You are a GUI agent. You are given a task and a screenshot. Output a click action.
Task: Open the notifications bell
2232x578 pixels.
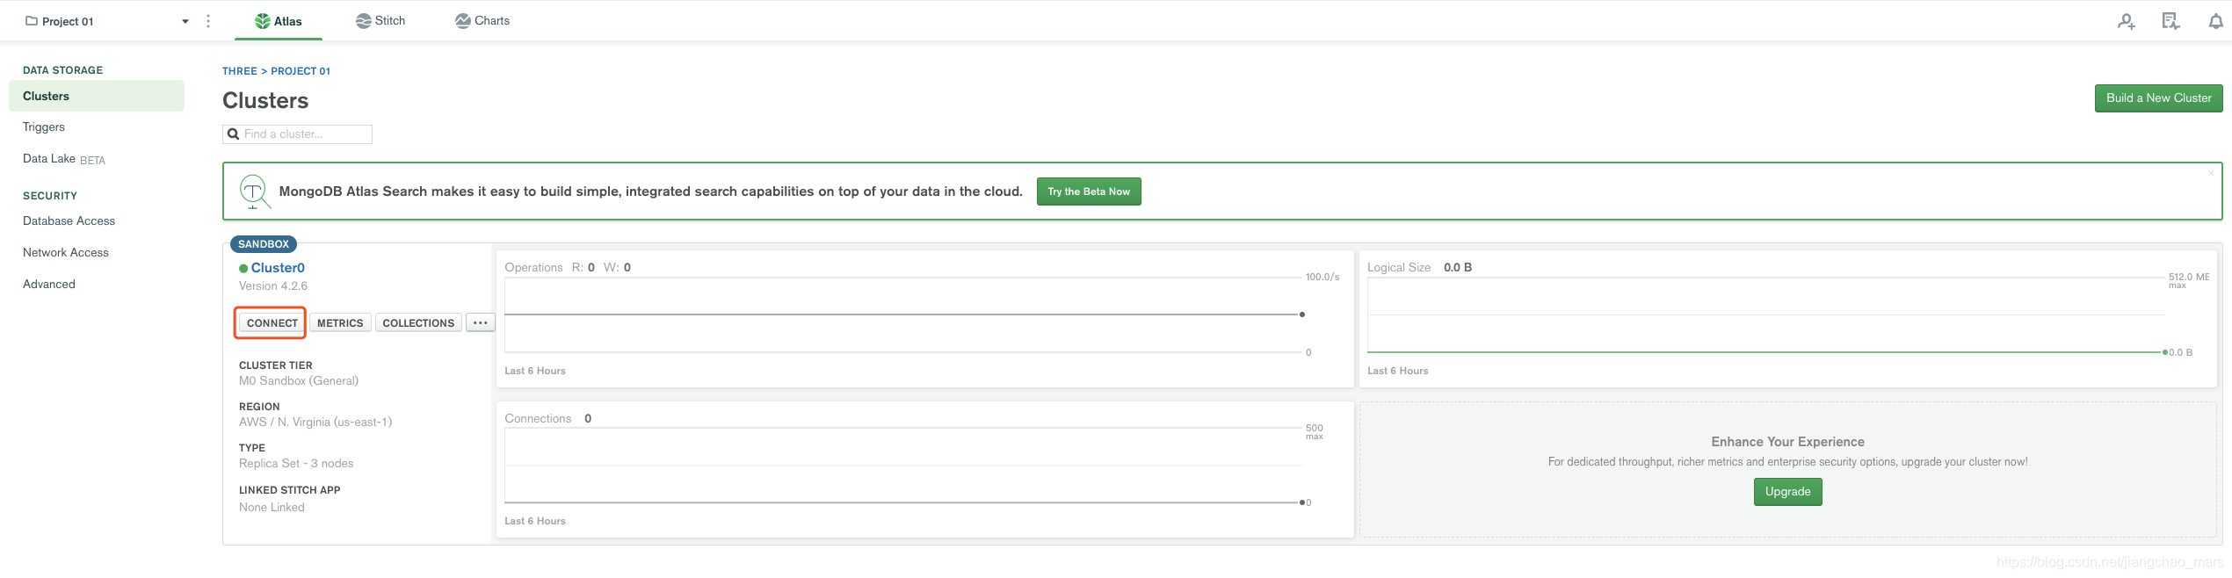coord(2216,21)
